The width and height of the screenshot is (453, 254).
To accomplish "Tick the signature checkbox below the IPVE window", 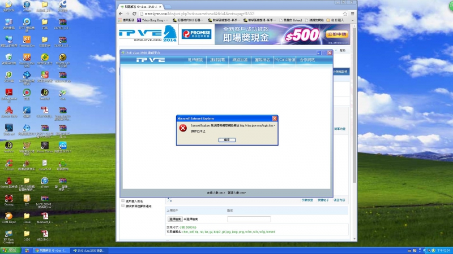I will tap(123, 201).
